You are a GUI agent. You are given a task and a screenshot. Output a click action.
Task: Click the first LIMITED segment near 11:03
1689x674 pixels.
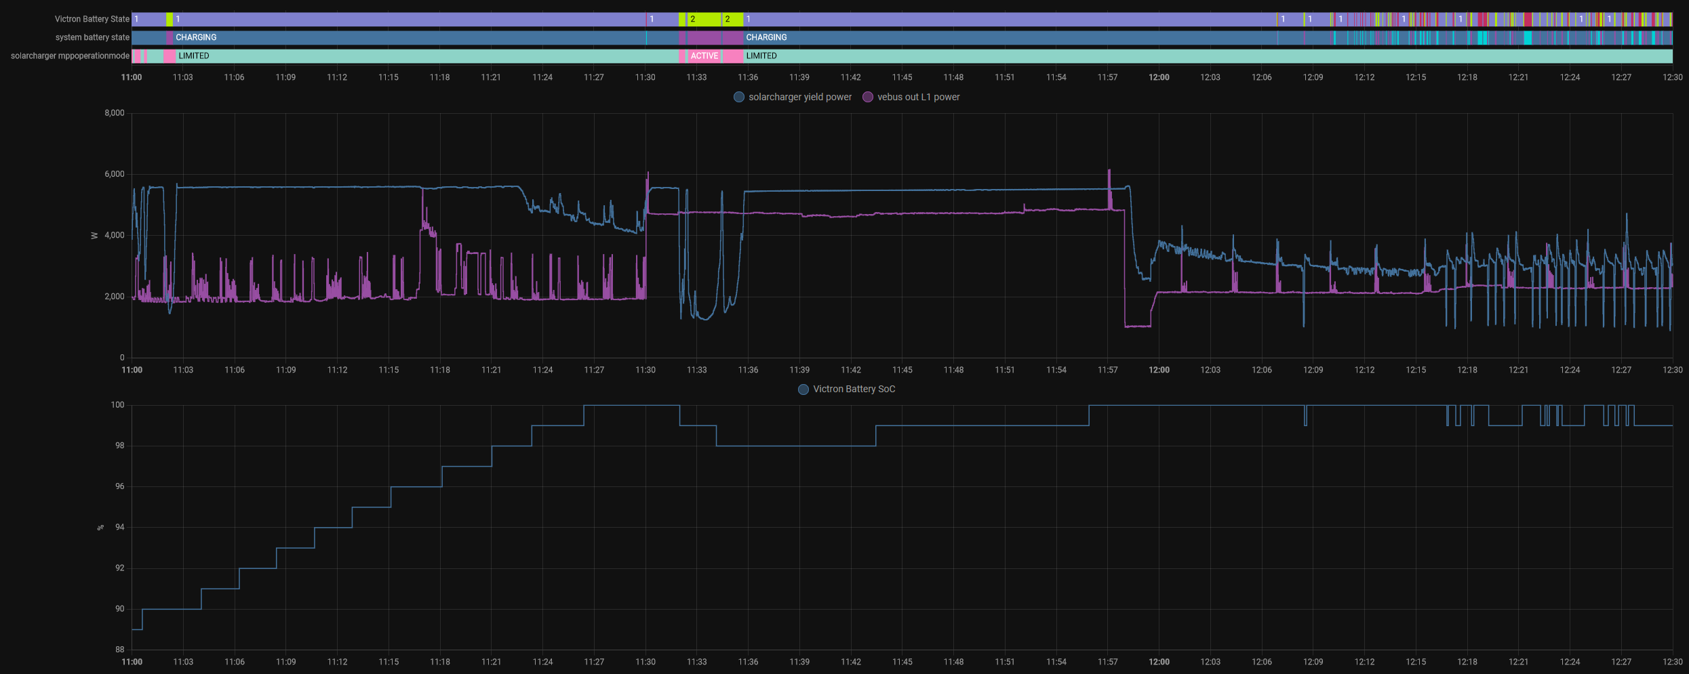click(427, 56)
